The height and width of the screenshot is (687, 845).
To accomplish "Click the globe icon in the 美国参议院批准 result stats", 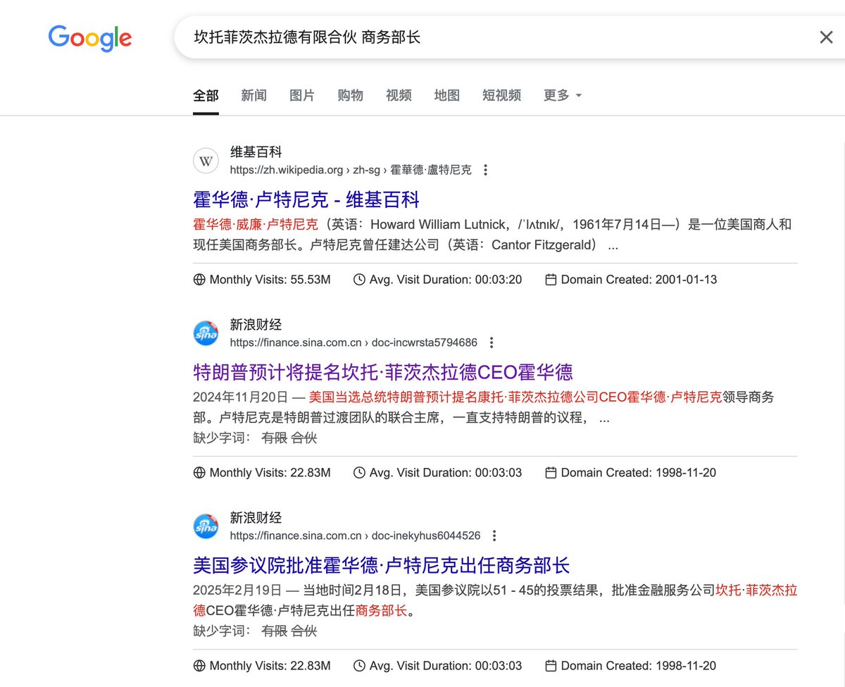I will point(199,666).
